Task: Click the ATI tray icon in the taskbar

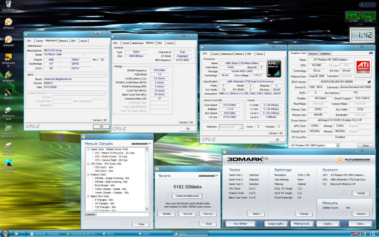Action: [356, 234]
